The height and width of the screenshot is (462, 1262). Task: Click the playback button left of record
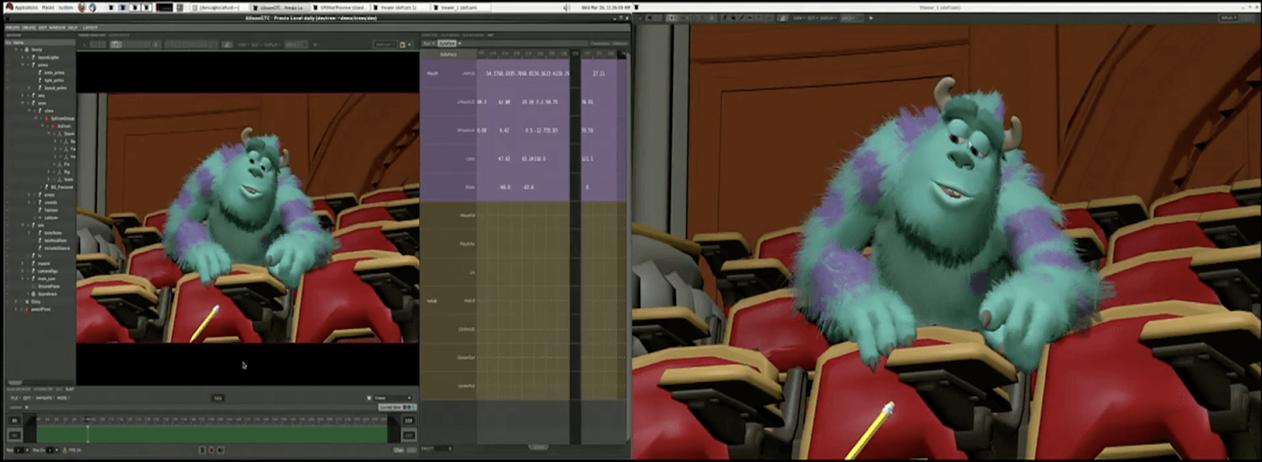click(202, 450)
